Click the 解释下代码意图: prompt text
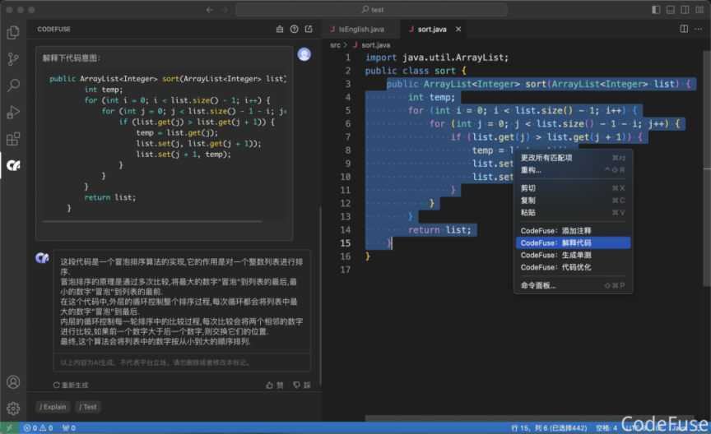The height and width of the screenshot is (434, 711). [x=72, y=58]
